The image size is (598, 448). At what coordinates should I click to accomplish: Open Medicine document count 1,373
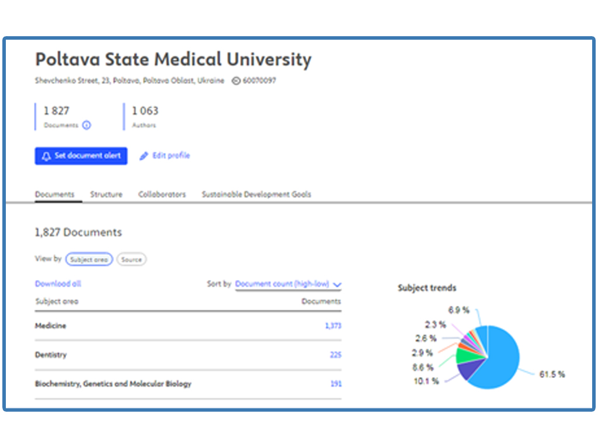click(333, 325)
